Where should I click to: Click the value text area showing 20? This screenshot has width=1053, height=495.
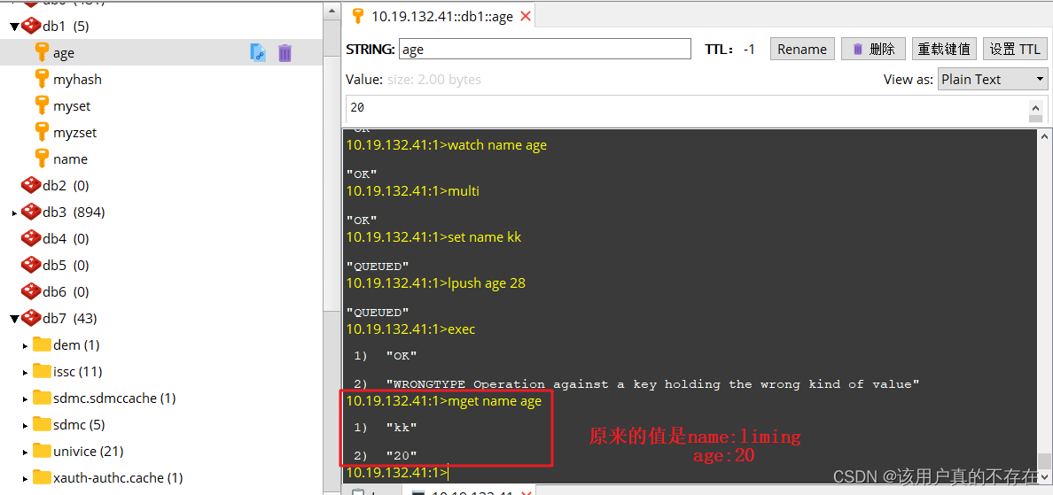coord(687,109)
